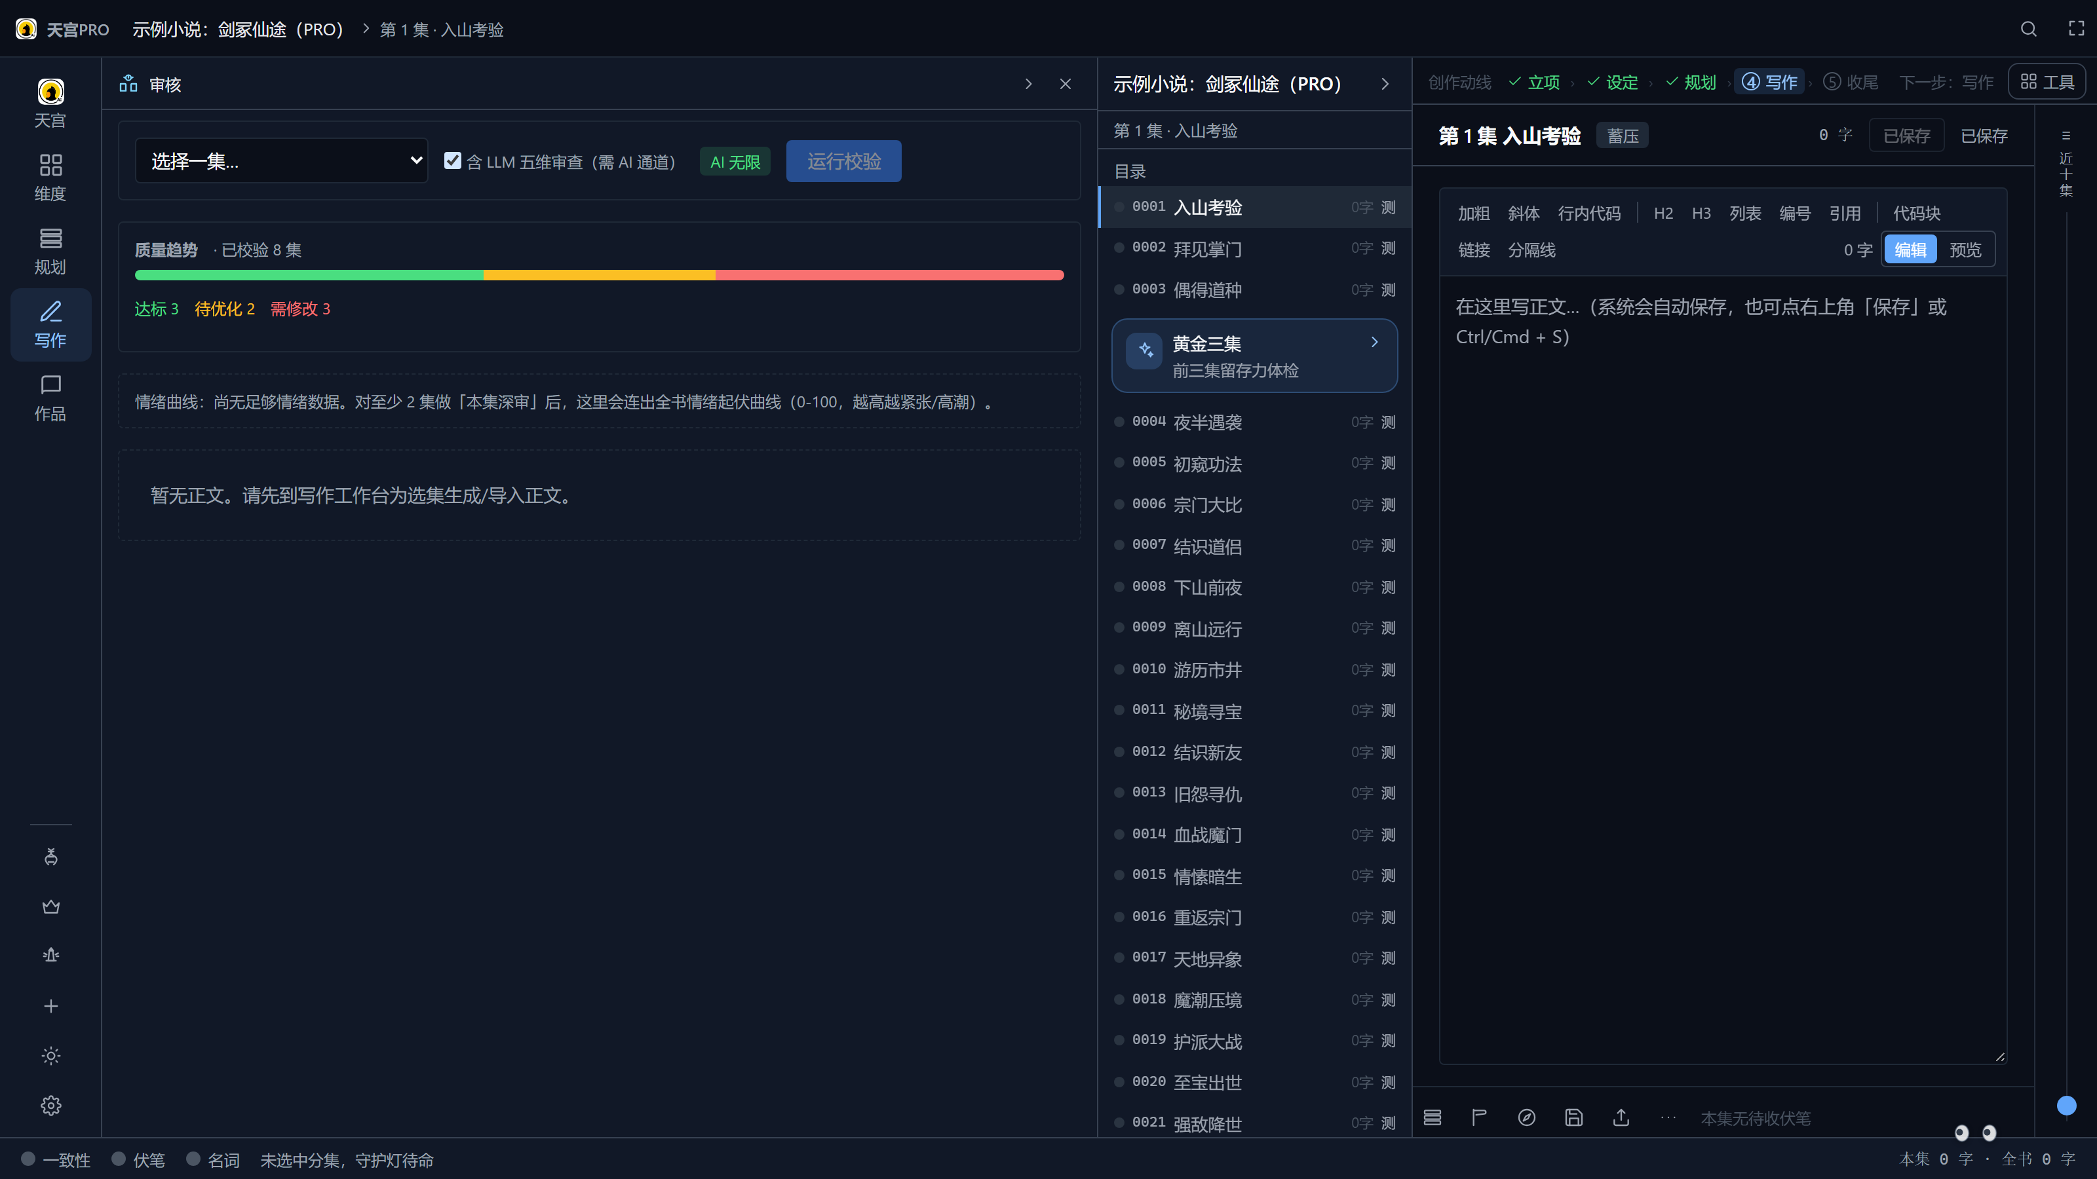Click the flag icon below editor
2097x1179 pixels.
pos(1479,1117)
